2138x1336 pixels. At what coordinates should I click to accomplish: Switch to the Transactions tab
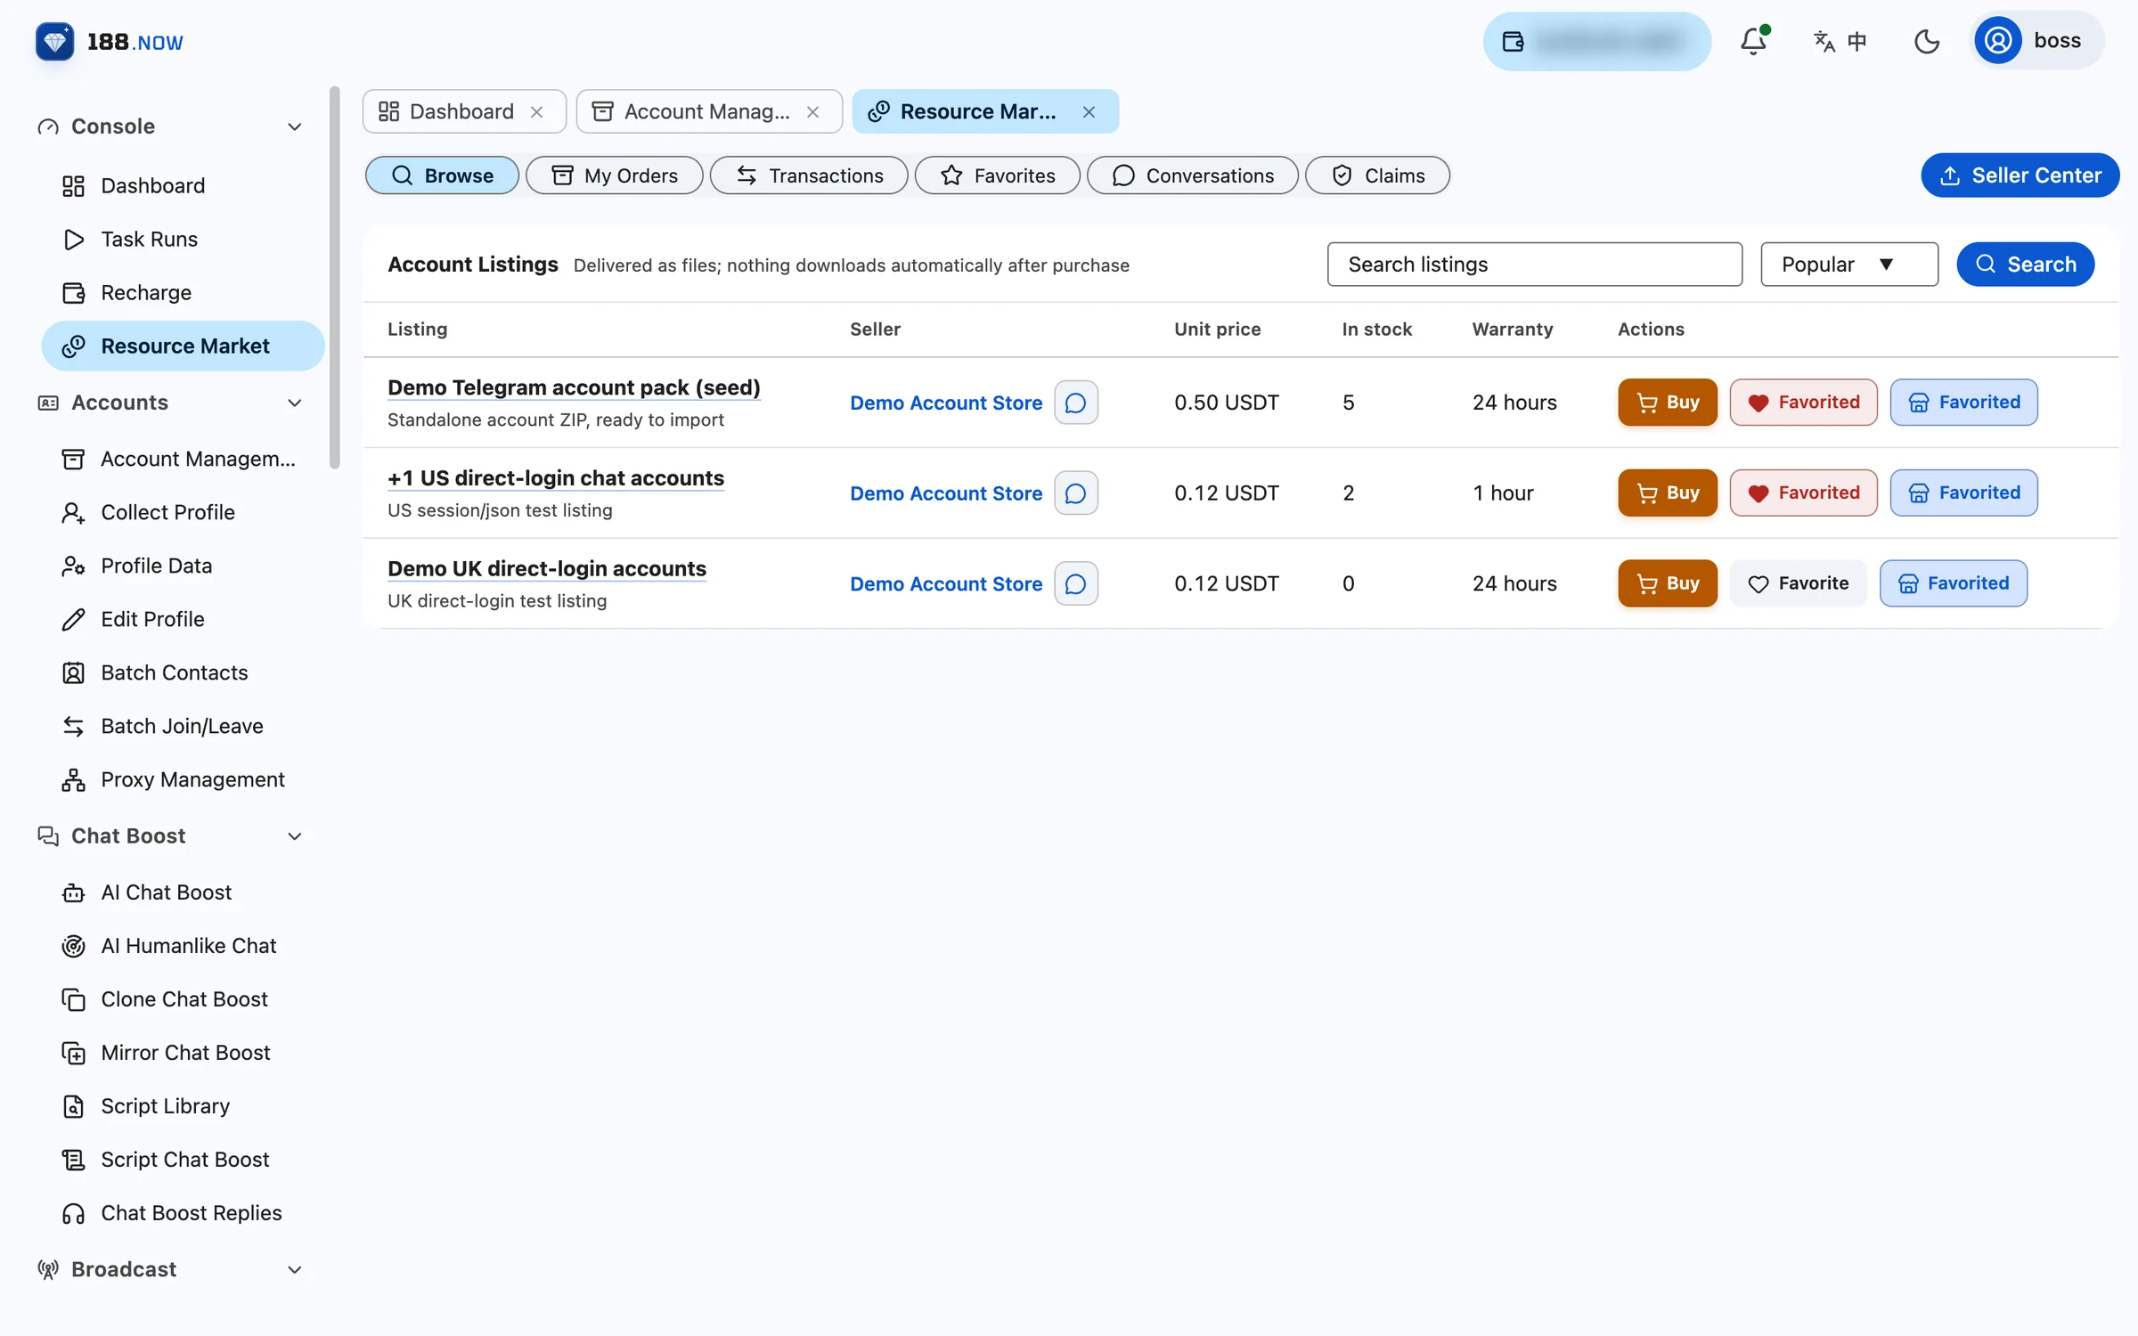809,175
